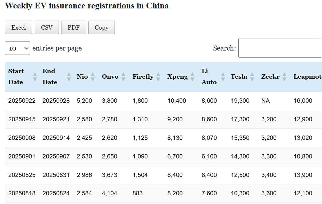This screenshot has width=322, height=204.
Task: Select the row starting 20250922
Action: (22, 101)
